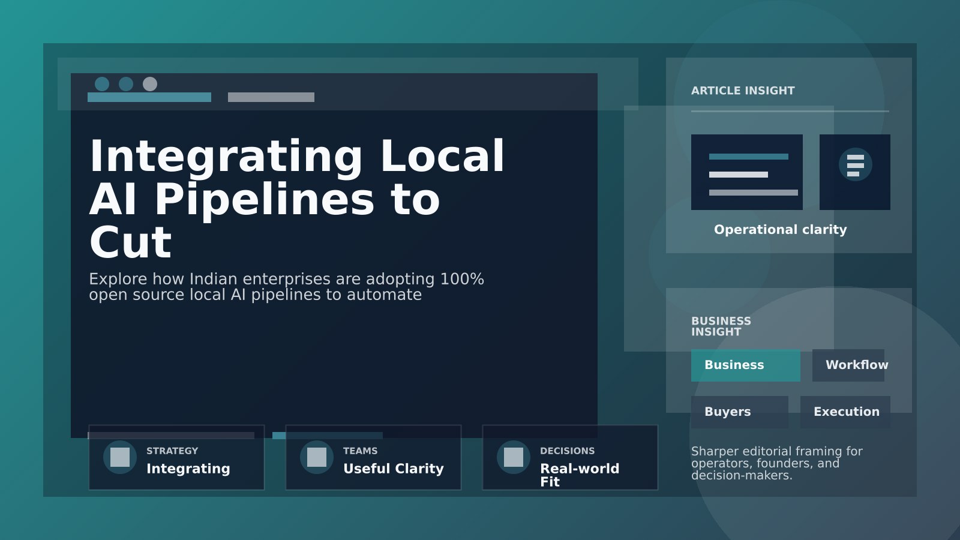Open the Decisions Real-world Fit card
Screen dimensions: 960x540
pos(570,458)
